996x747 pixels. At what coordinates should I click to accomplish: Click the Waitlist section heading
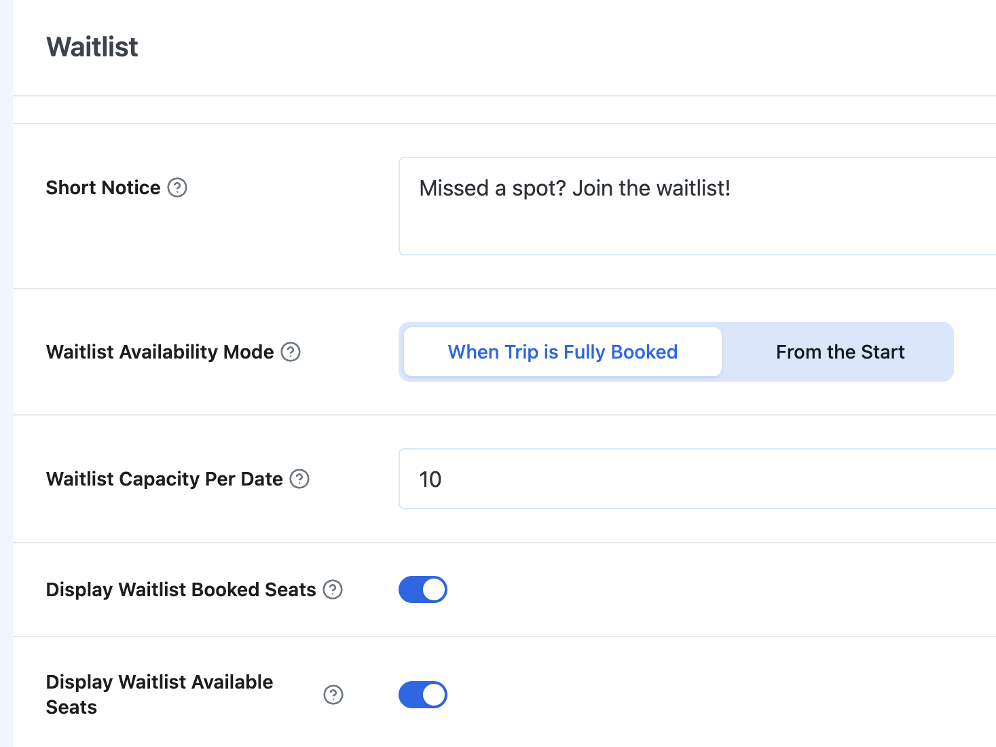coord(92,47)
